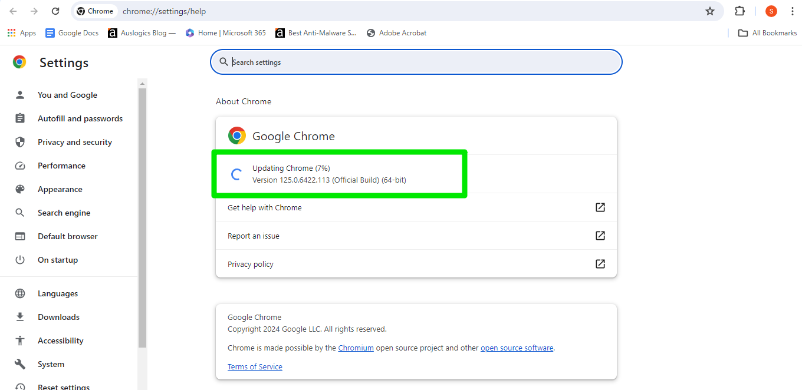Open the Search engine settings
The width and height of the screenshot is (802, 390).
tap(64, 213)
